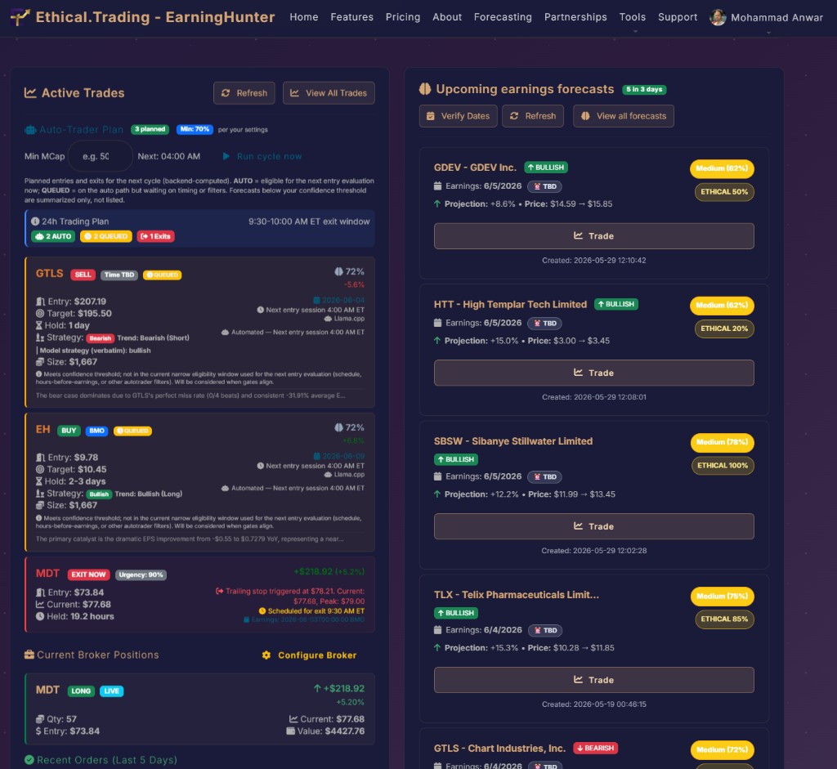
Task: Click the Min MCap input field
Action: click(x=101, y=156)
